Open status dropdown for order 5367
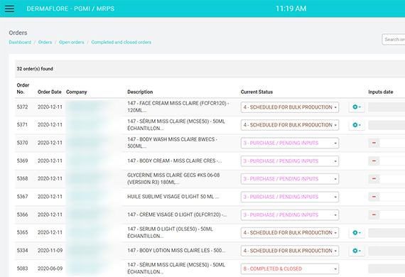This screenshot has width=405, height=277. [x=290, y=197]
